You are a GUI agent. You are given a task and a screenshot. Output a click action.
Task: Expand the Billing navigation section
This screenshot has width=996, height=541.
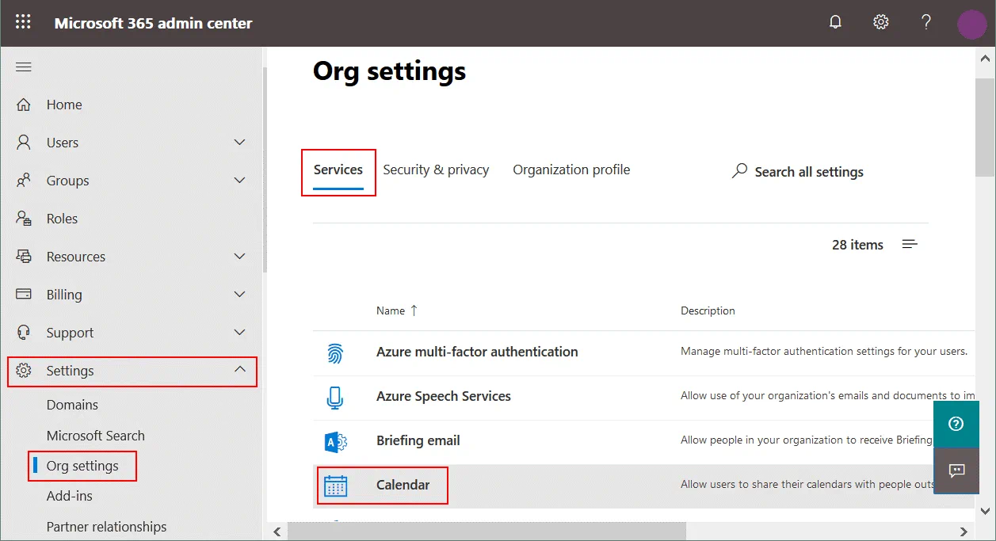pyautogui.click(x=239, y=295)
